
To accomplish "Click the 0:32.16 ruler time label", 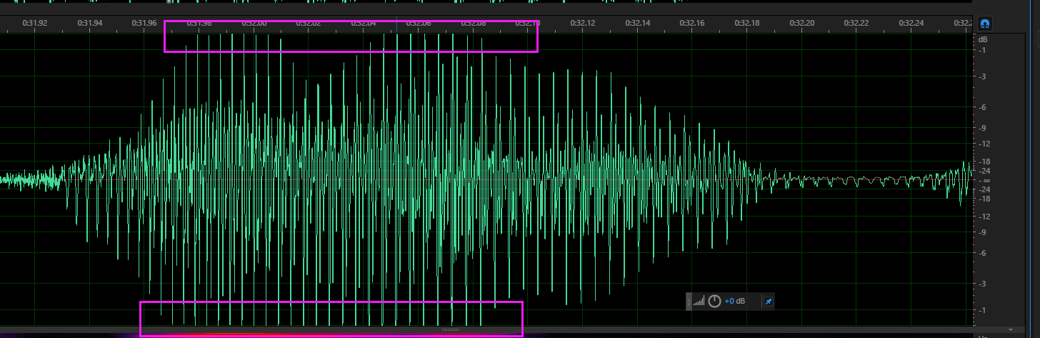I will tap(692, 24).
